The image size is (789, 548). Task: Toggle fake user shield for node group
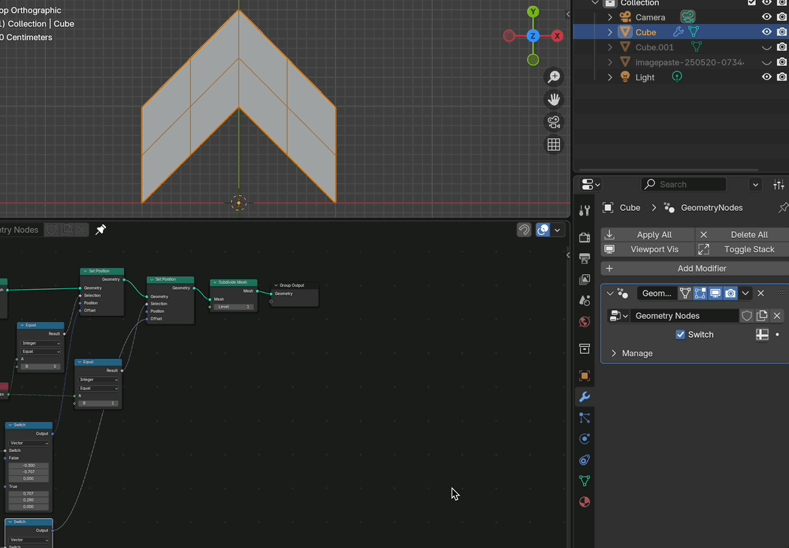click(747, 316)
